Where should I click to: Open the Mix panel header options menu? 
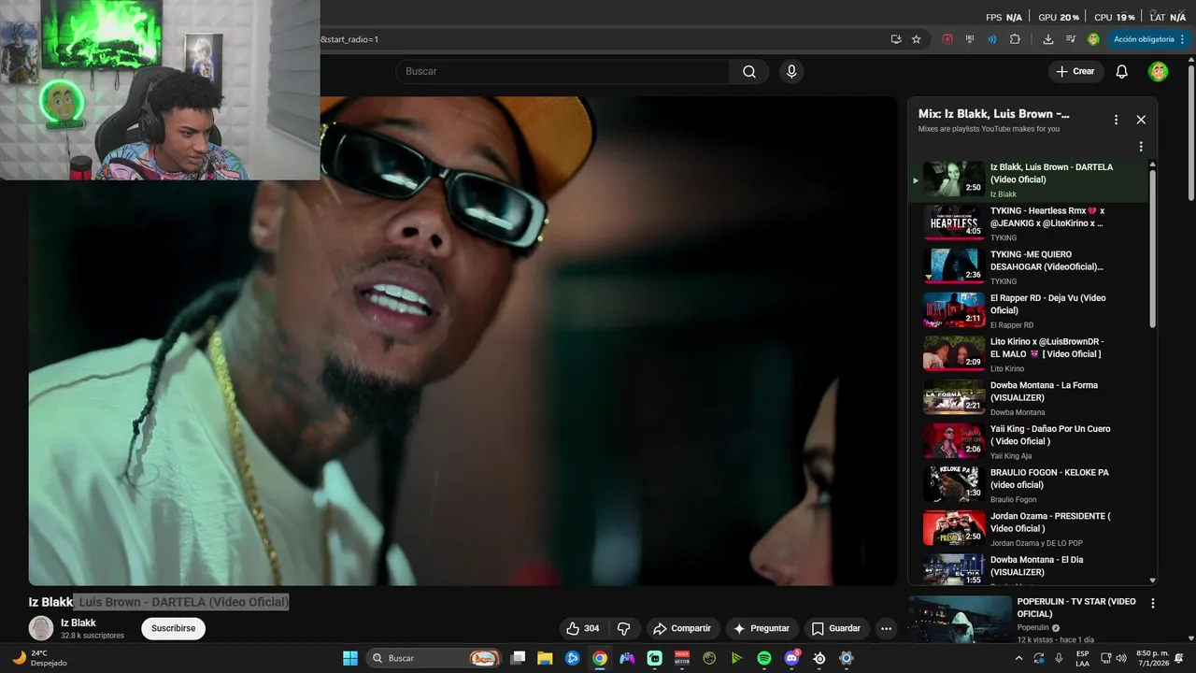pyautogui.click(x=1116, y=120)
